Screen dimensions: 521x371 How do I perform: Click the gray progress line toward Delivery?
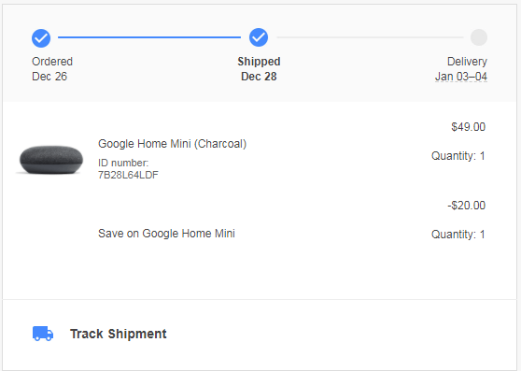tap(370, 37)
